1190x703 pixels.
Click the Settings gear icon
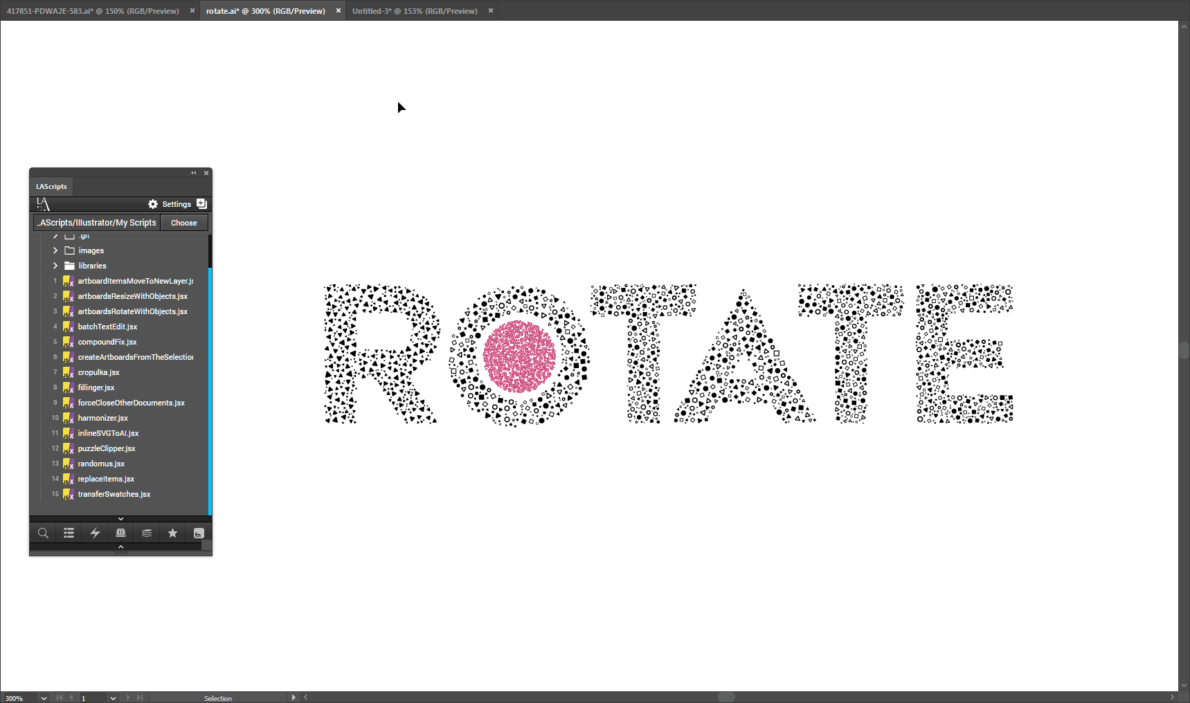153,204
